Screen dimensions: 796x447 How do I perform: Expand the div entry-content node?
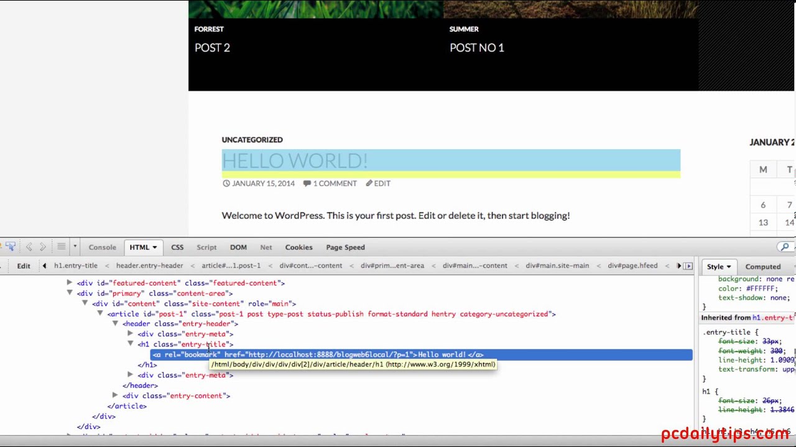pos(115,395)
